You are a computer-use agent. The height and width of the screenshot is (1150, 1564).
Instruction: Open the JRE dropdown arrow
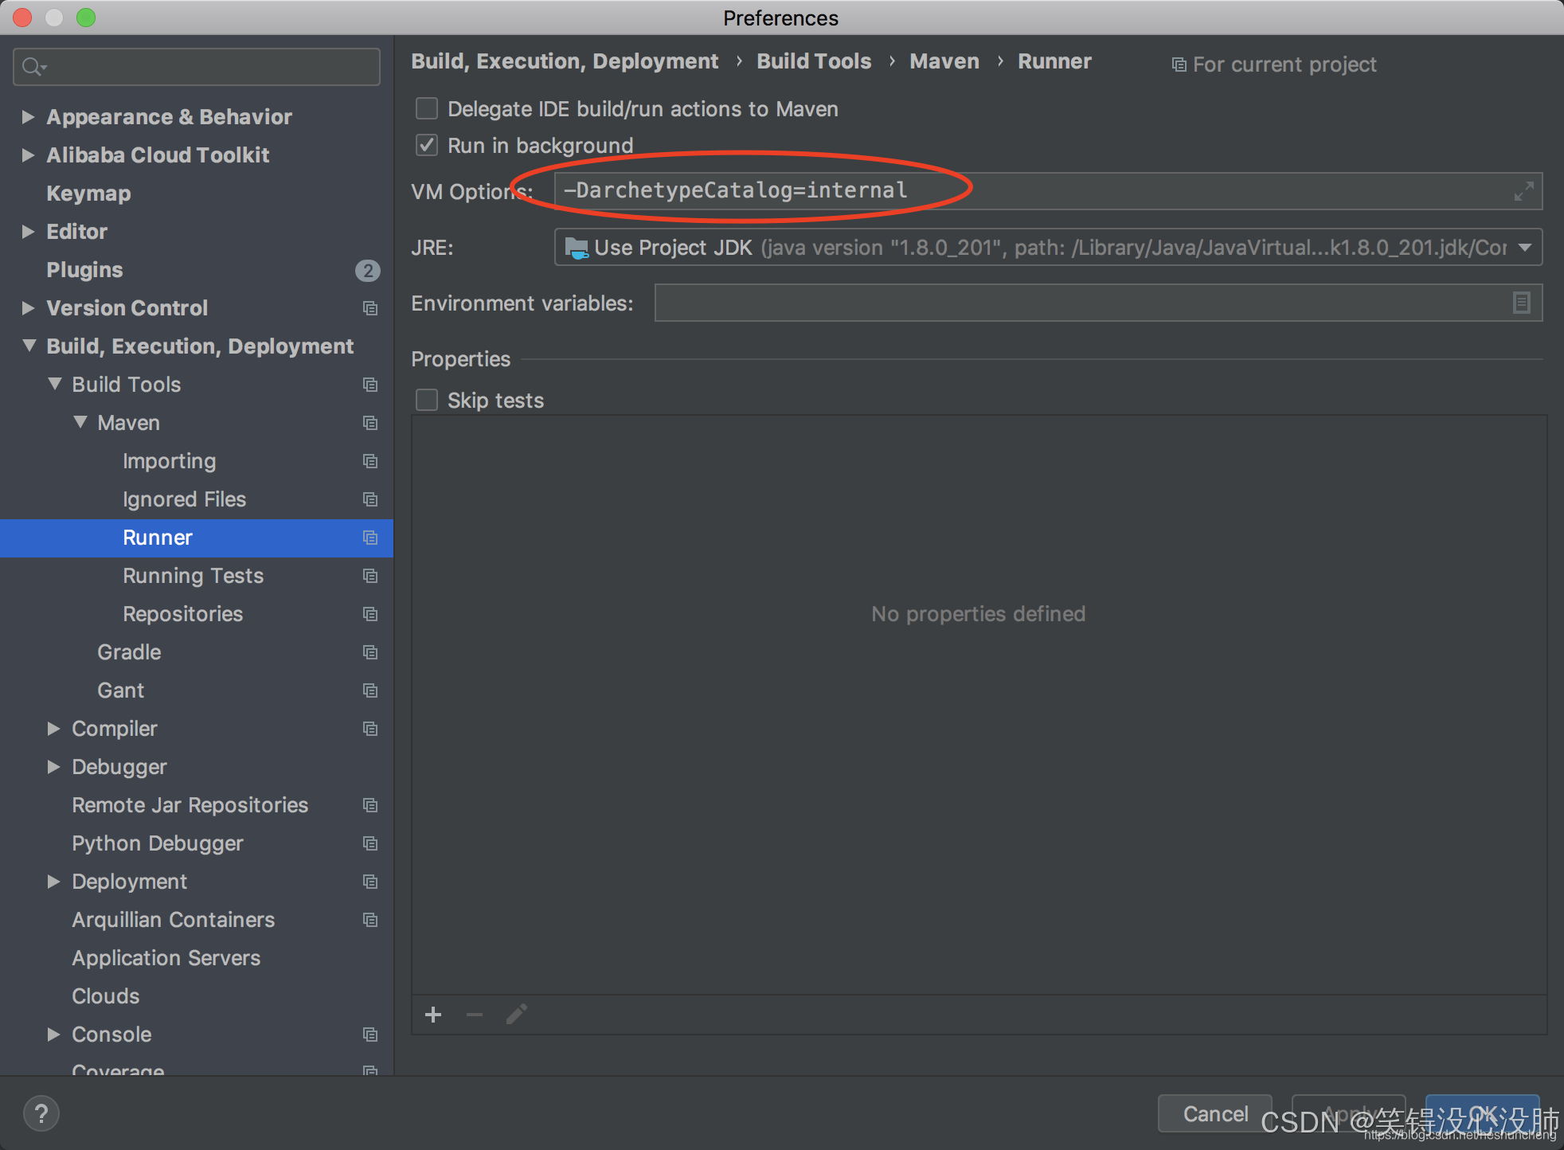tap(1524, 248)
